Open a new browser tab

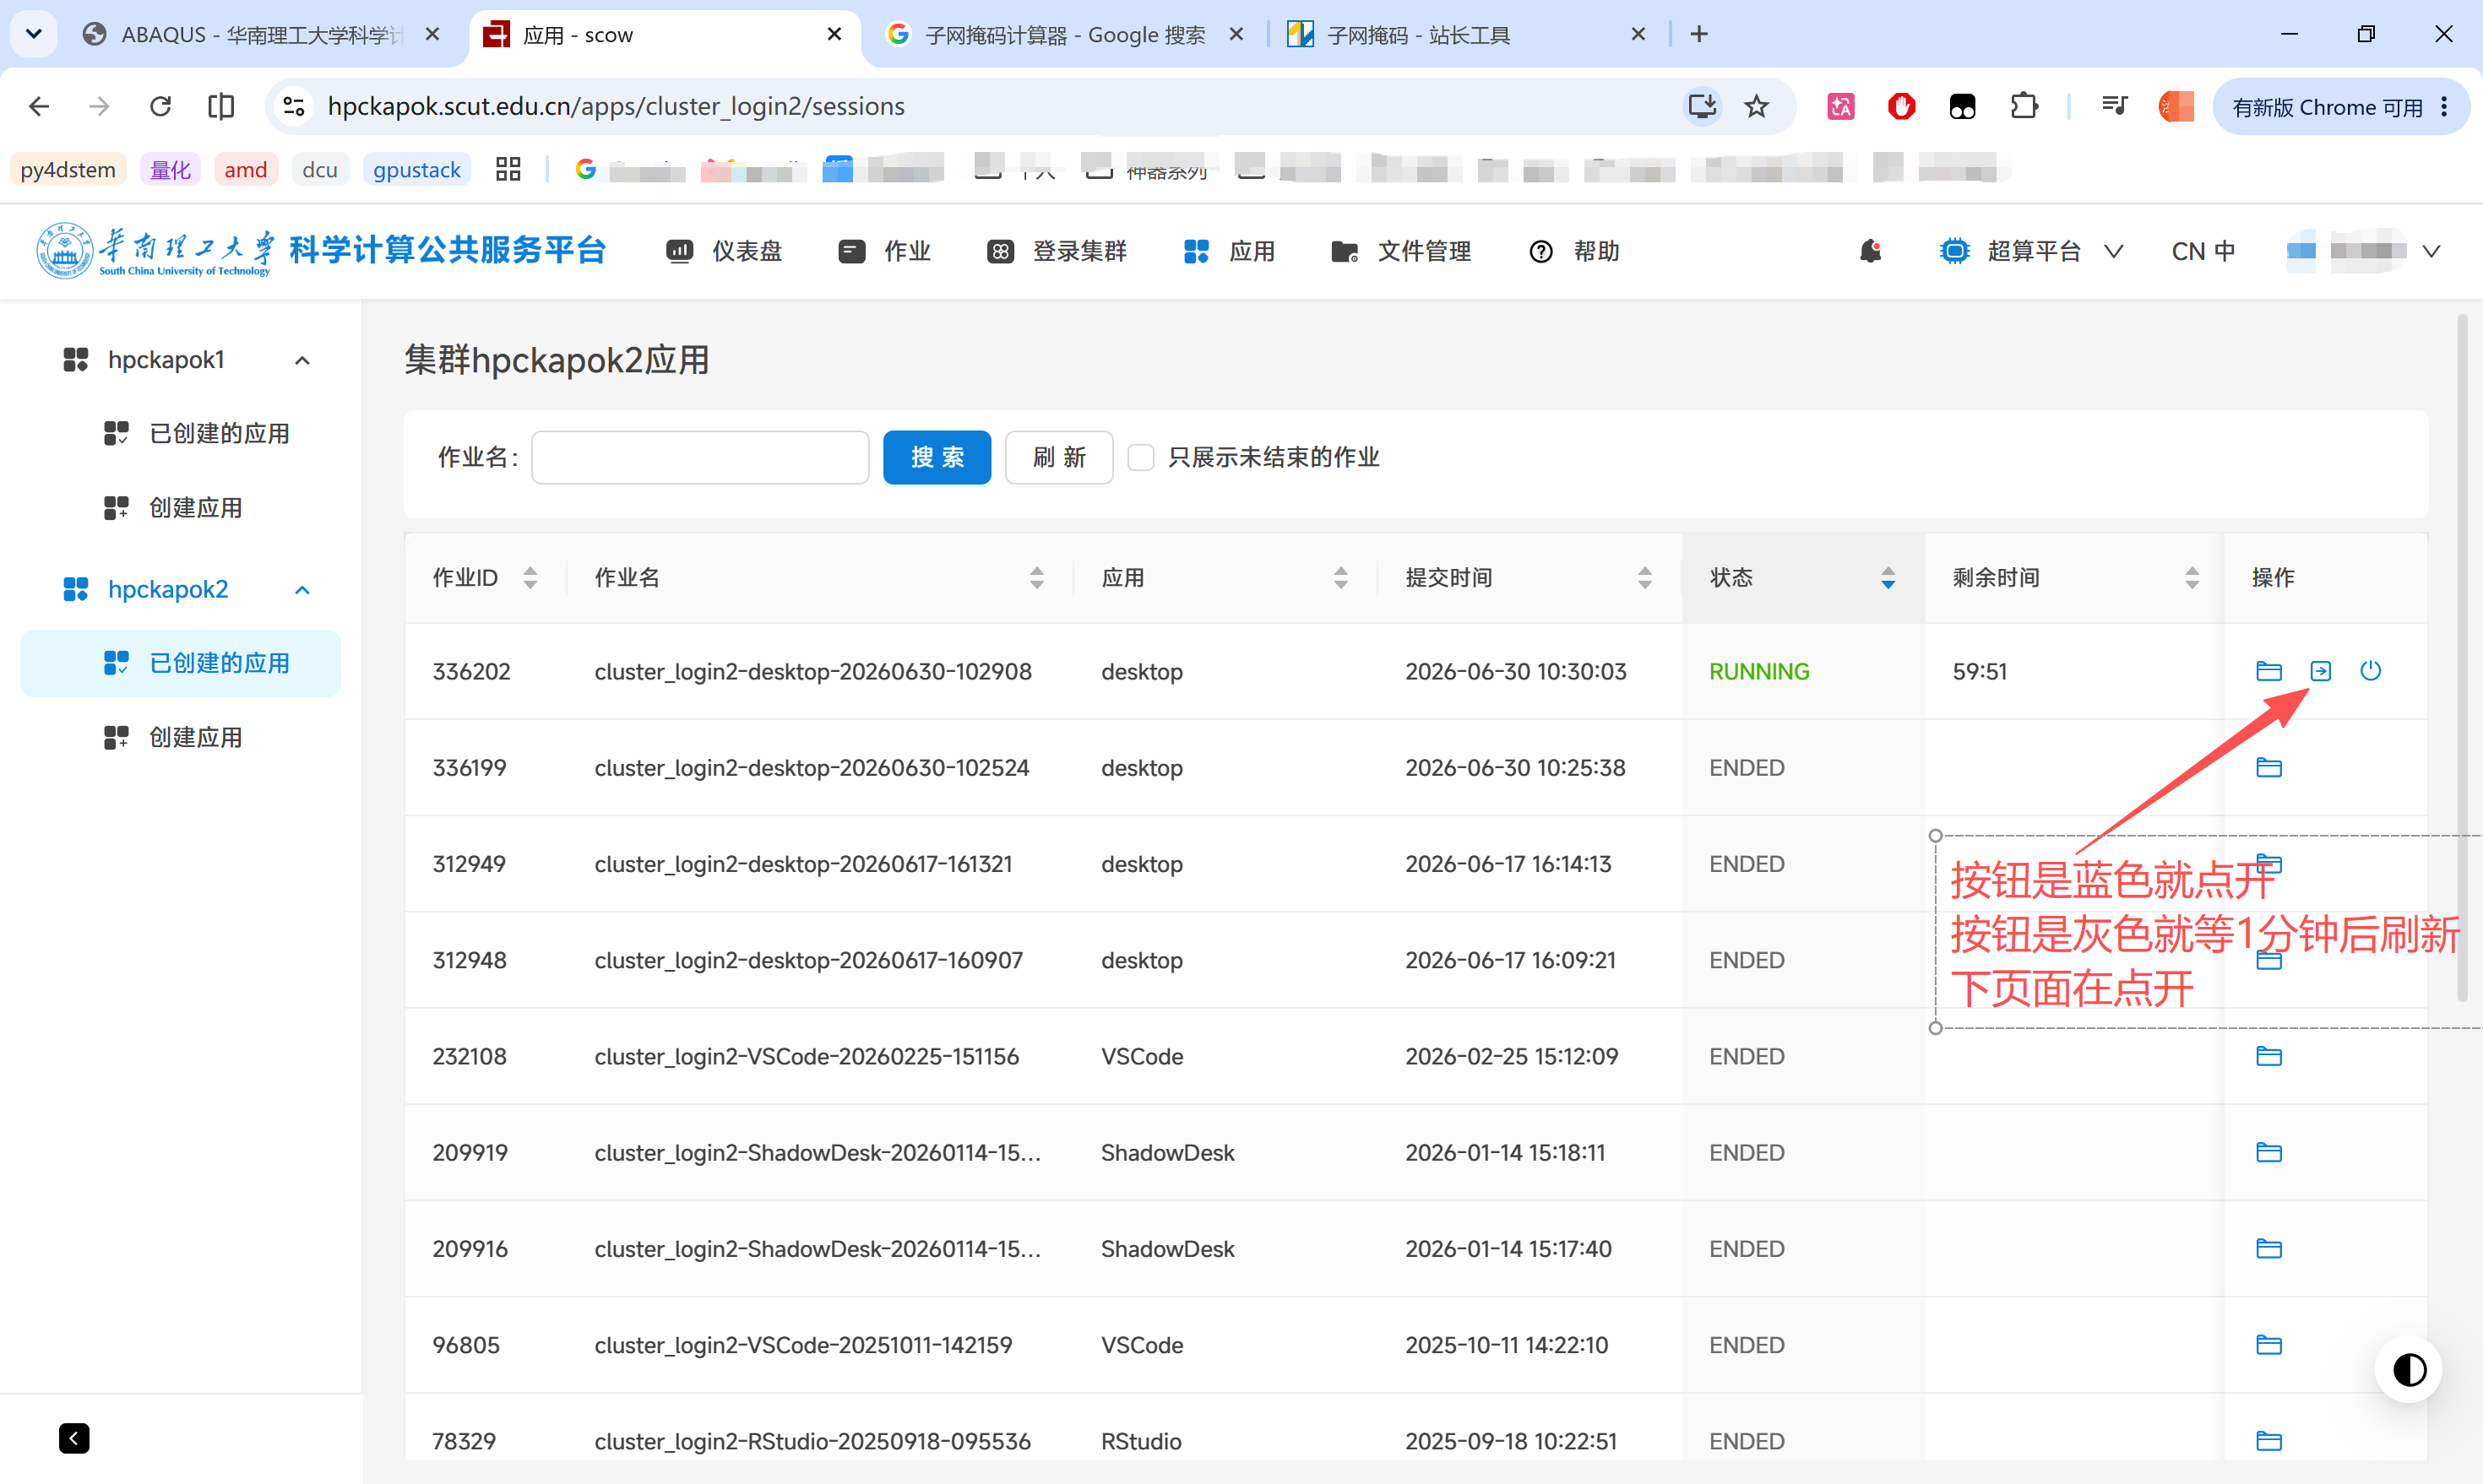click(x=1698, y=34)
